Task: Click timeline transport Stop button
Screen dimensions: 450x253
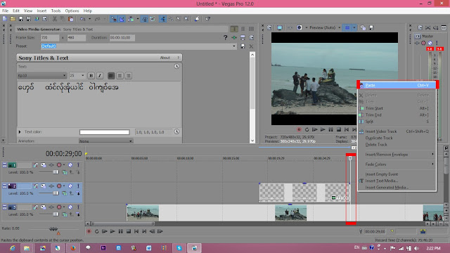Action: tap(129, 231)
